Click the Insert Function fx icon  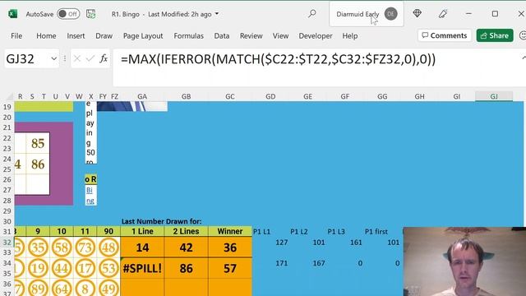point(104,58)
